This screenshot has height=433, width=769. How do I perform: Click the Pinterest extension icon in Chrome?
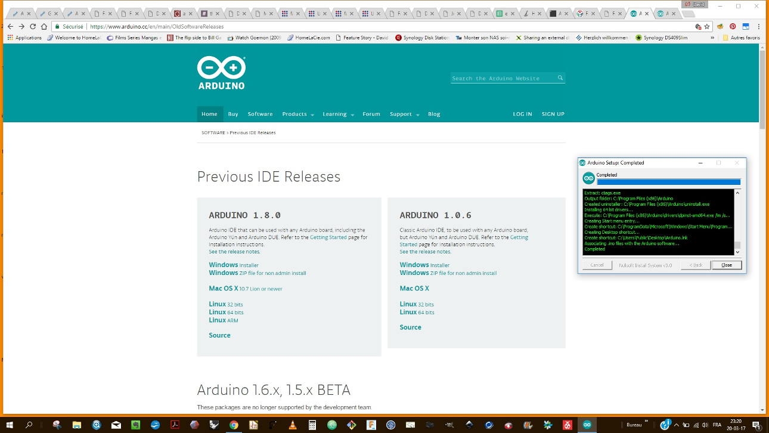[733, 26]
